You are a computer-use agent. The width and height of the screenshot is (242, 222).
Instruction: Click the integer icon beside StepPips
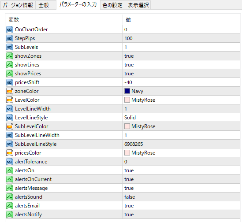coord(10,38)
